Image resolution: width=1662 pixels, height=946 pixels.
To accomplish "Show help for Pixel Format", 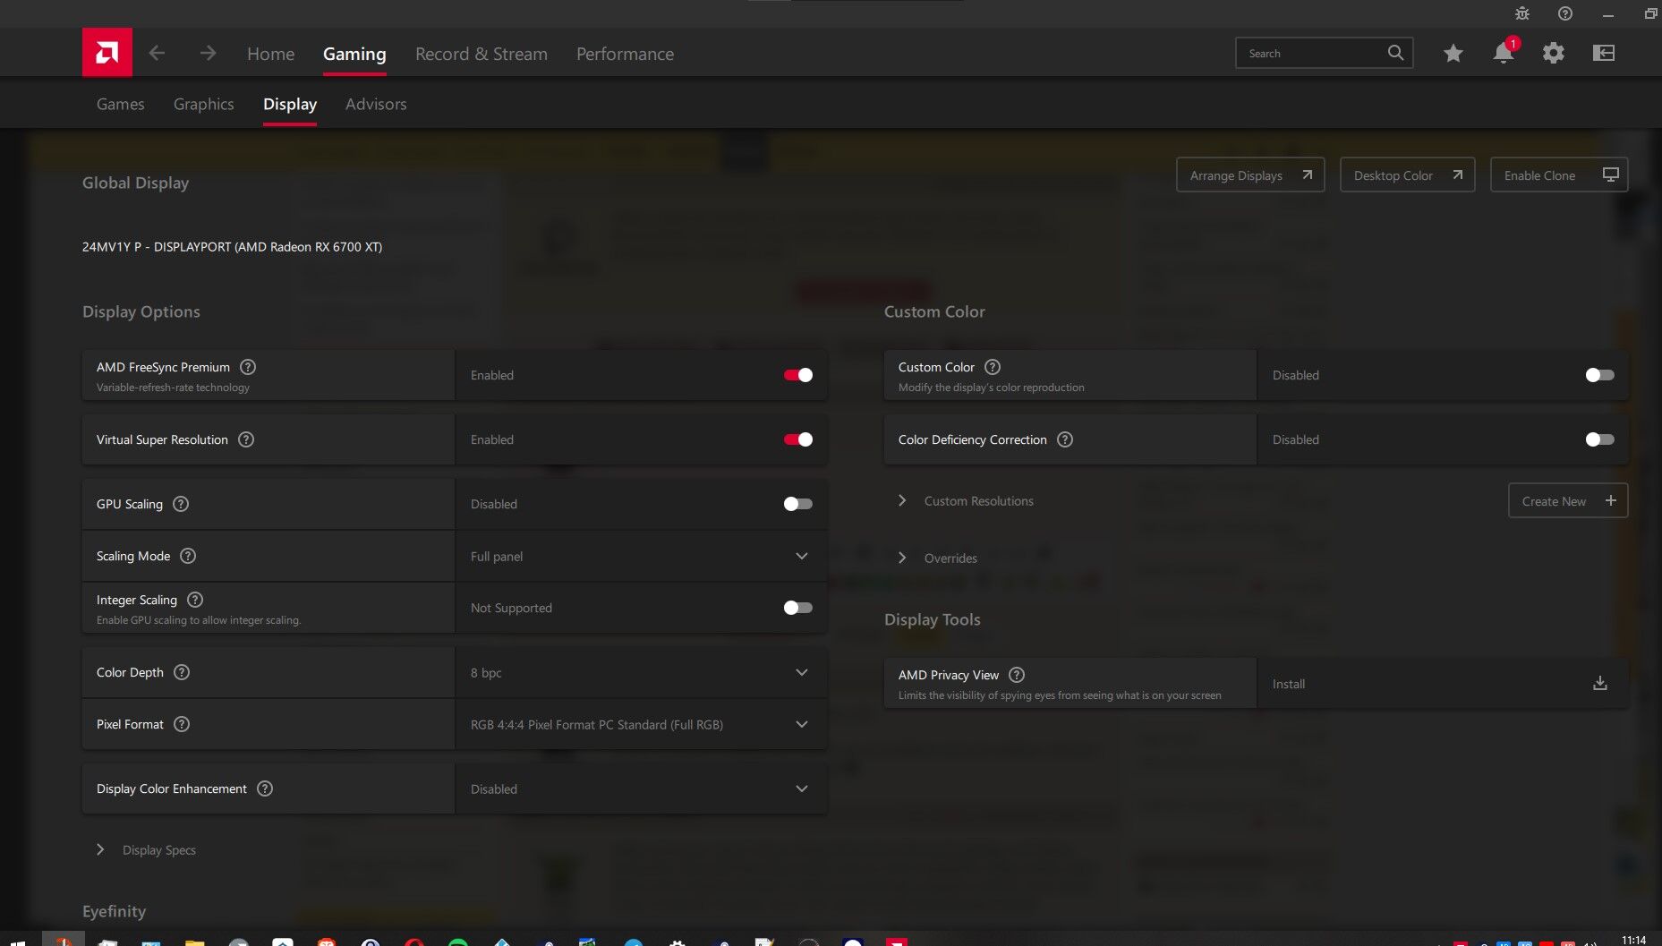I will 182,724.
